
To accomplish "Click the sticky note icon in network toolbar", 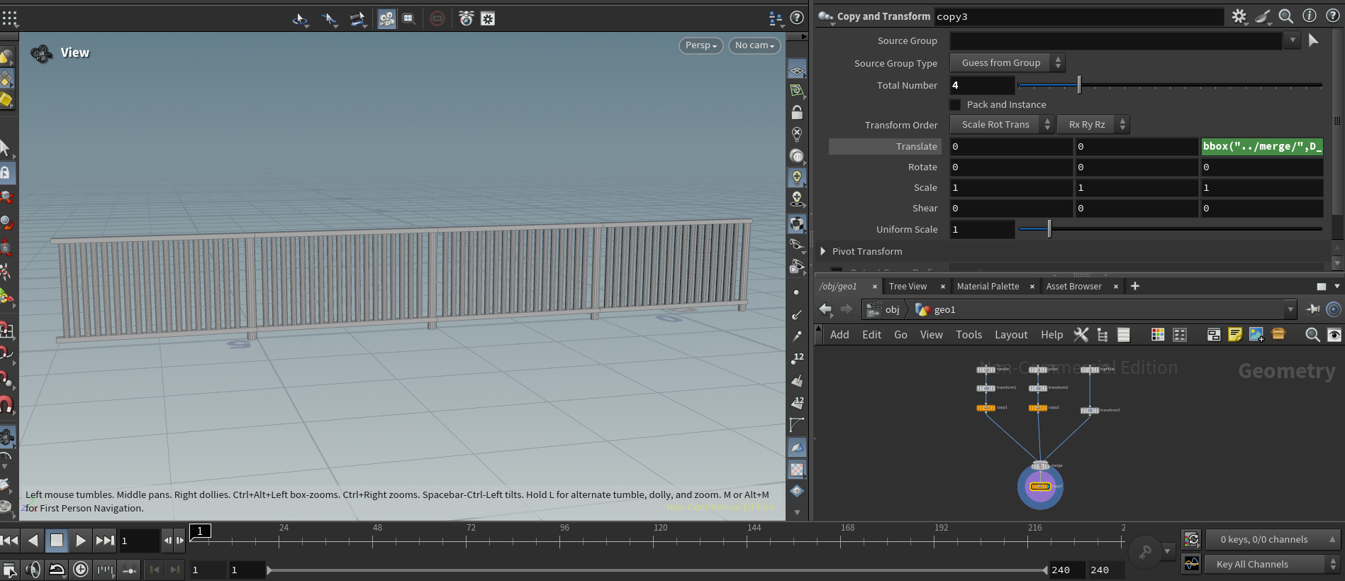I will coord(1234,335).
